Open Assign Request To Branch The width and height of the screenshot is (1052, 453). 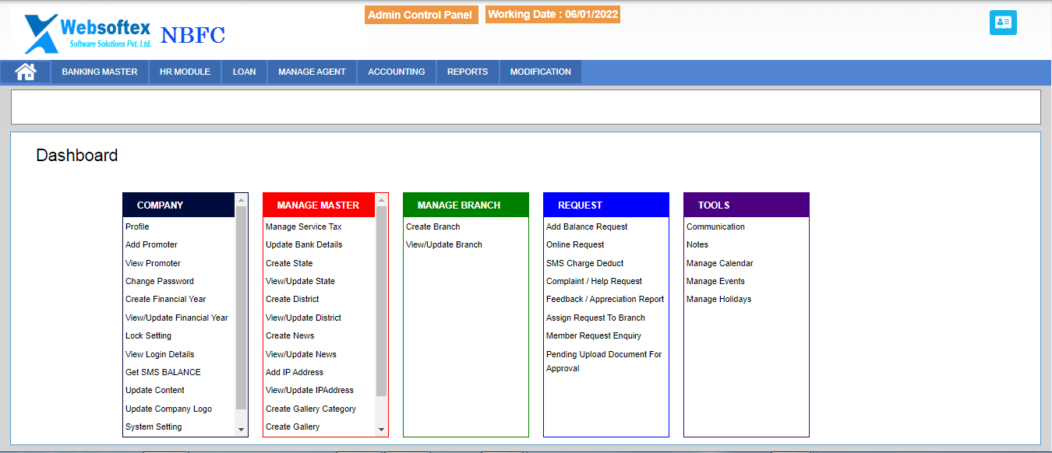pos(595,318)
